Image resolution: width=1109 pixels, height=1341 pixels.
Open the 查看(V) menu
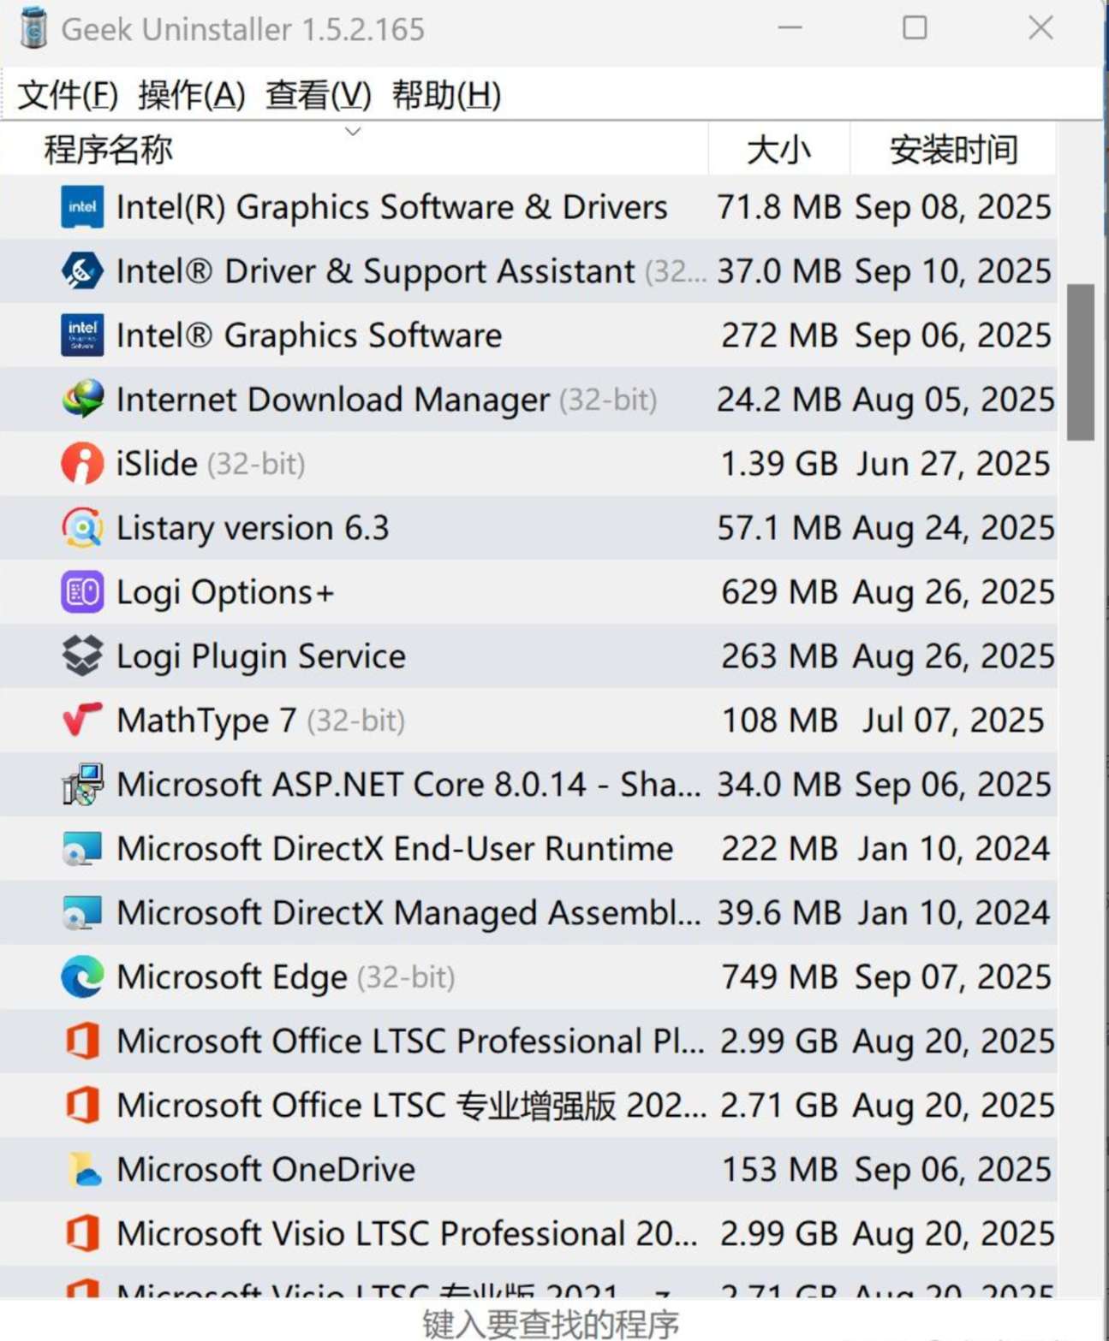pyautogui.click(x=318, y=95)
